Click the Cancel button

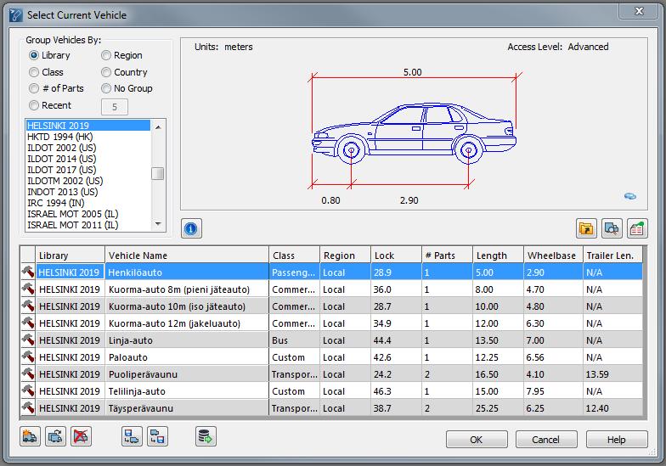(546, 440)
